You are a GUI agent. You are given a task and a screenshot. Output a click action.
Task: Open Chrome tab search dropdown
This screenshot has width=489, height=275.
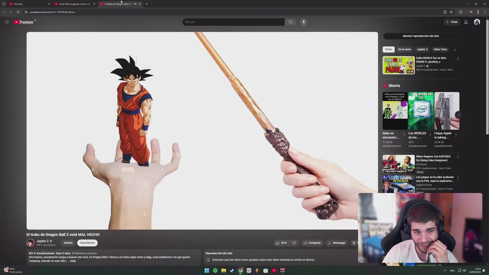[4, 4]
